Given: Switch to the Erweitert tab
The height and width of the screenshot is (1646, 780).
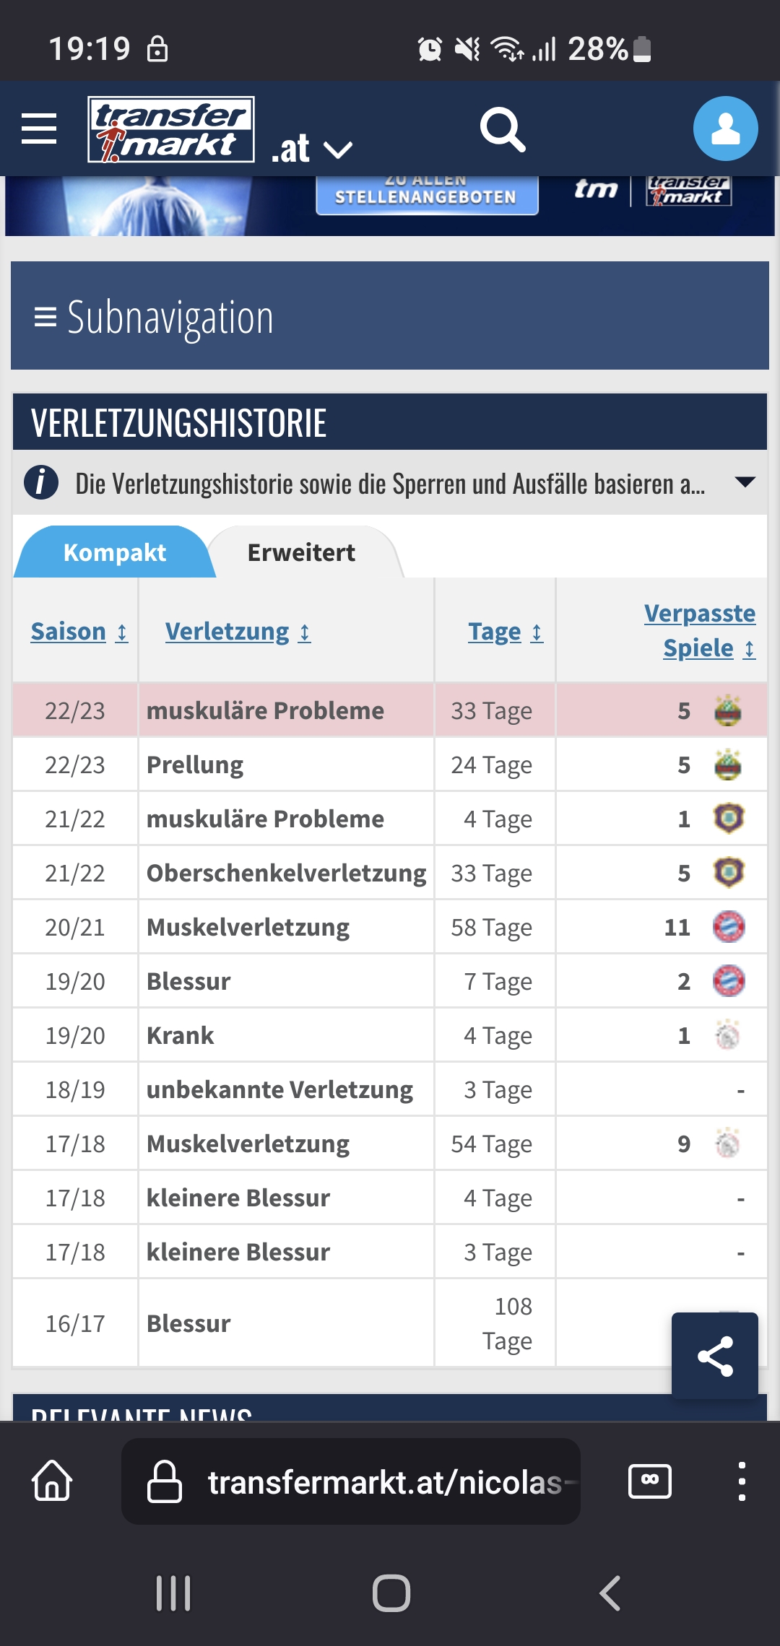Looking at the screenshot, I should point(302,552).
